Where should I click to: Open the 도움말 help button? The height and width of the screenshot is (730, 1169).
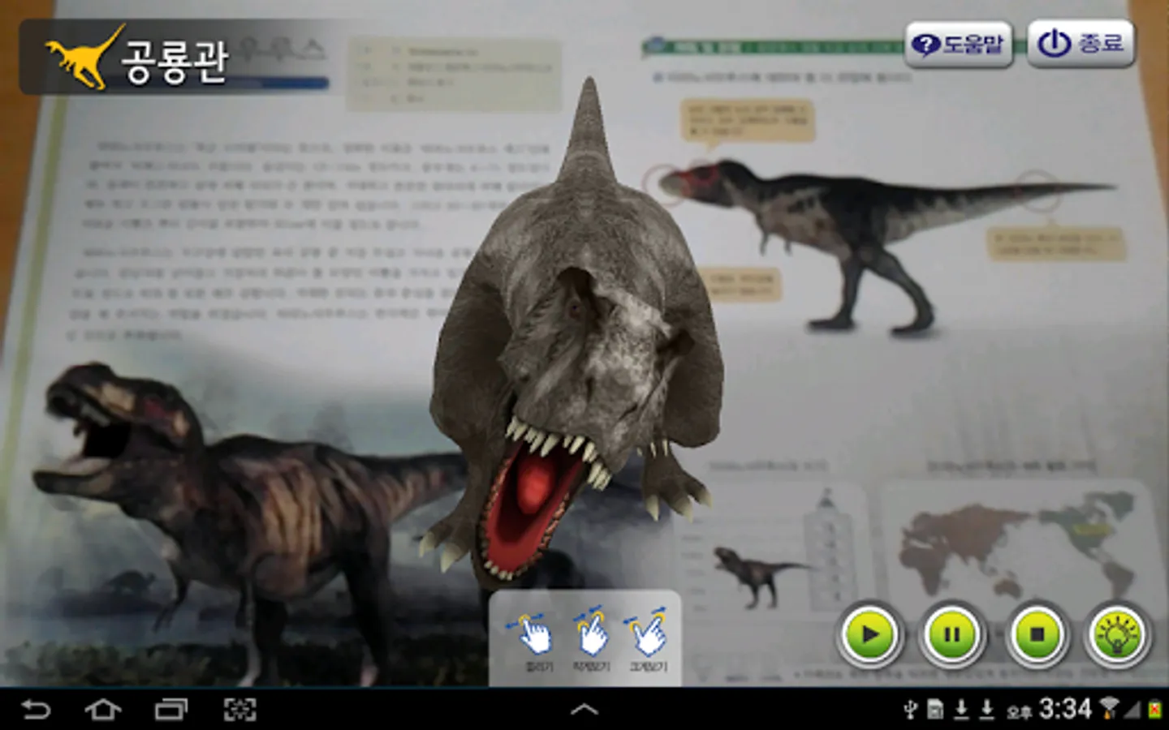coord(959,44)
